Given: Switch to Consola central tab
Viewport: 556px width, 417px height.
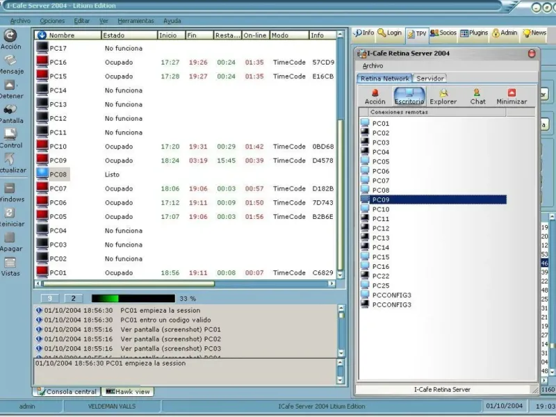Looking at the screenshot, I should (x=67, y=391).
